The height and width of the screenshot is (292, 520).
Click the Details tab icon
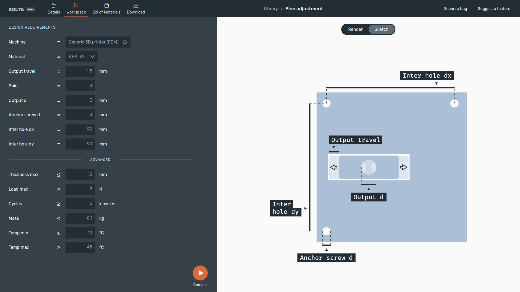[54, 5]
